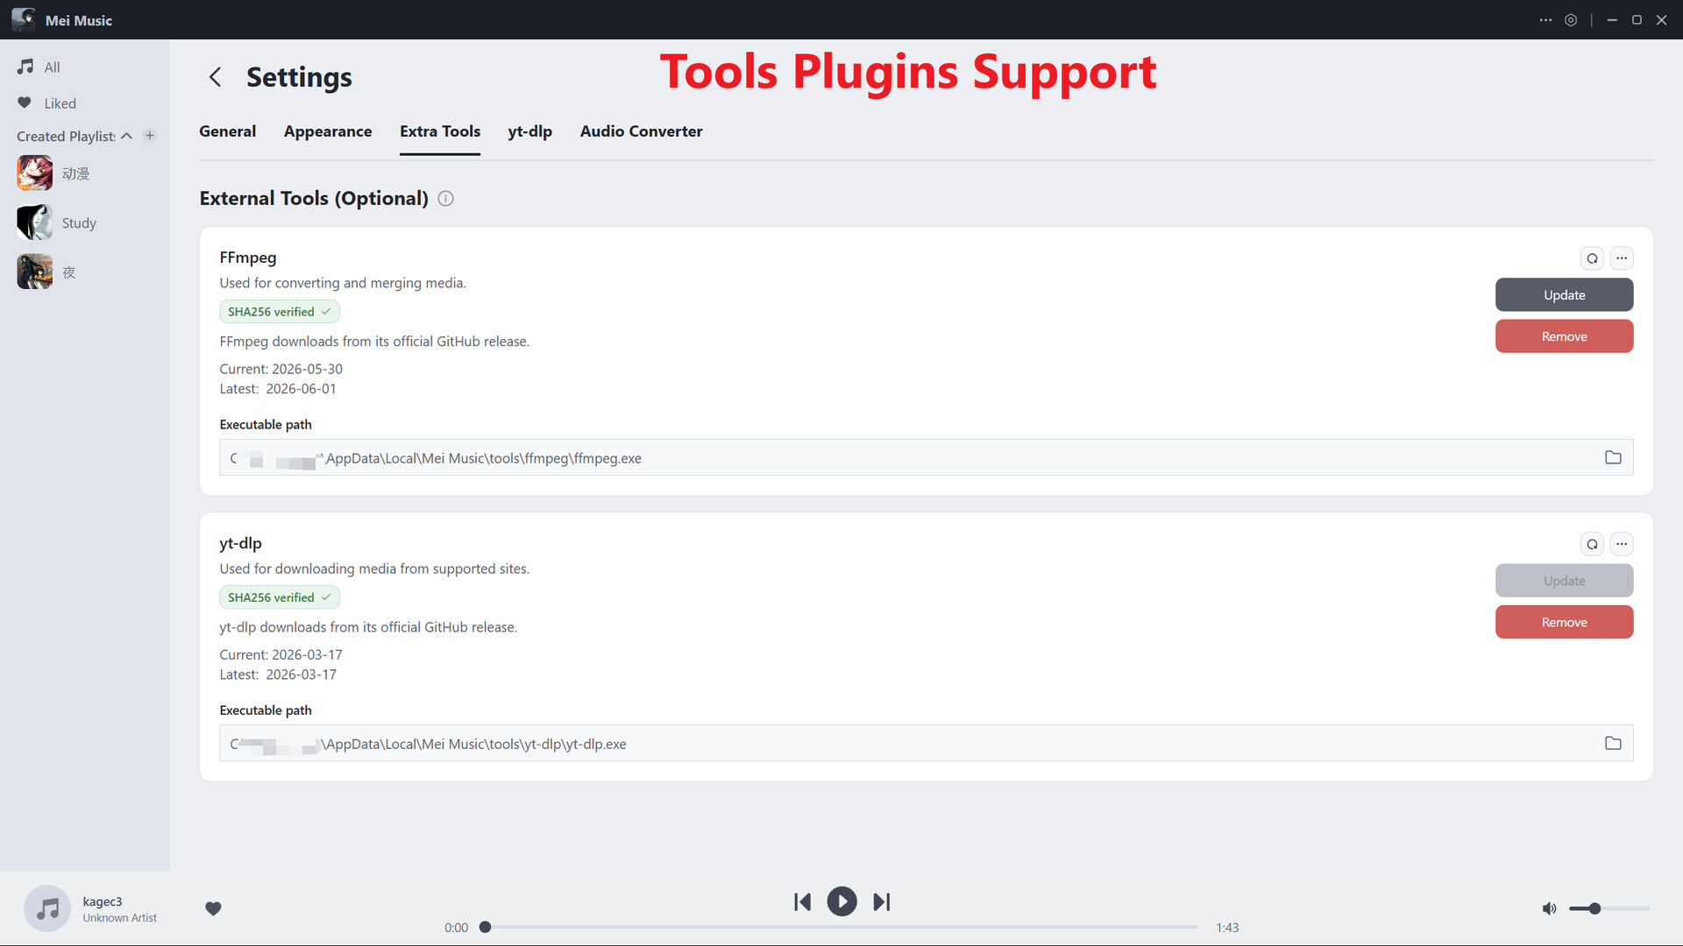
Task: Switch to the Appearance tab
Action: click(328, 131)
